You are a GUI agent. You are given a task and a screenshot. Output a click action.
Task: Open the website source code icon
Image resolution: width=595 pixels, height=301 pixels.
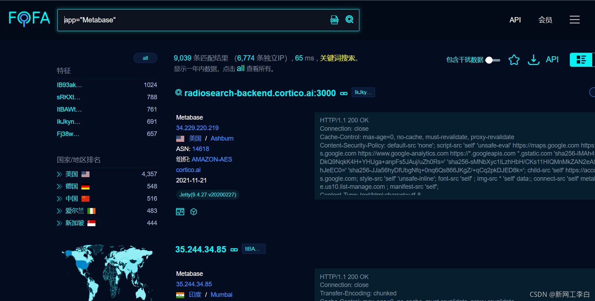pyautogui.click(x=180, y=212)
